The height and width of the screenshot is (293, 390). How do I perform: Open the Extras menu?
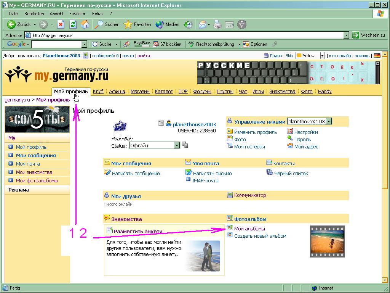click(98, 14)
